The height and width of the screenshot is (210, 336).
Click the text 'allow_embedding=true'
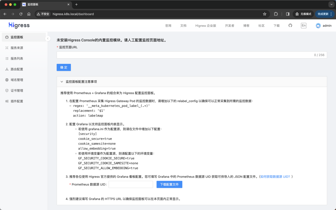tap(97, 148)
